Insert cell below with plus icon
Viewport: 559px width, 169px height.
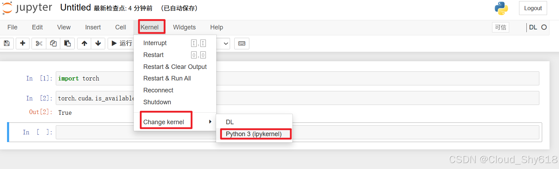(22, 43)
